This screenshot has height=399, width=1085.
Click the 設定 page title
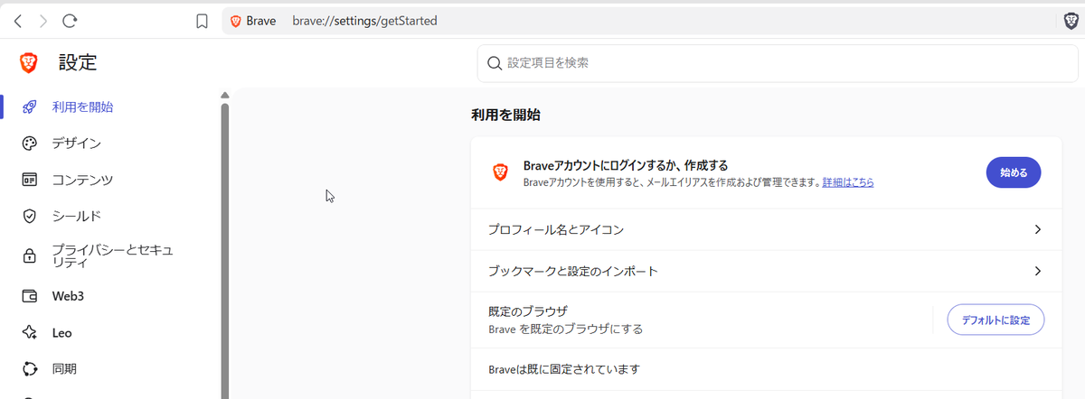click(x=78, y=62)
